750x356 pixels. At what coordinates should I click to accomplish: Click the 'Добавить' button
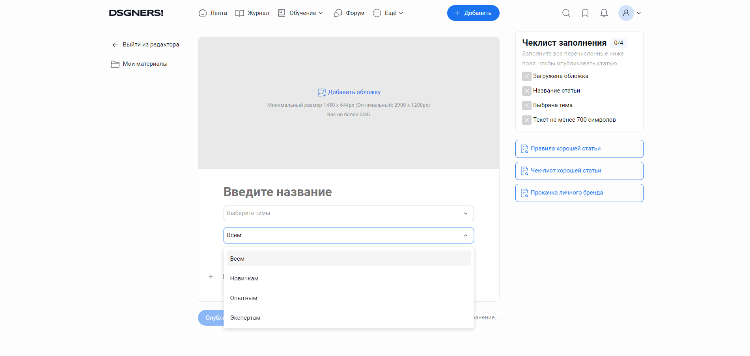(x=473, y=13)
